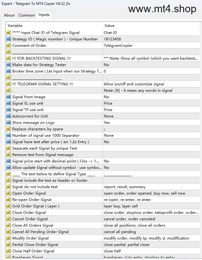Click icon beside Autocorrect for Unit
202x260 pixels.
[8, 116]
